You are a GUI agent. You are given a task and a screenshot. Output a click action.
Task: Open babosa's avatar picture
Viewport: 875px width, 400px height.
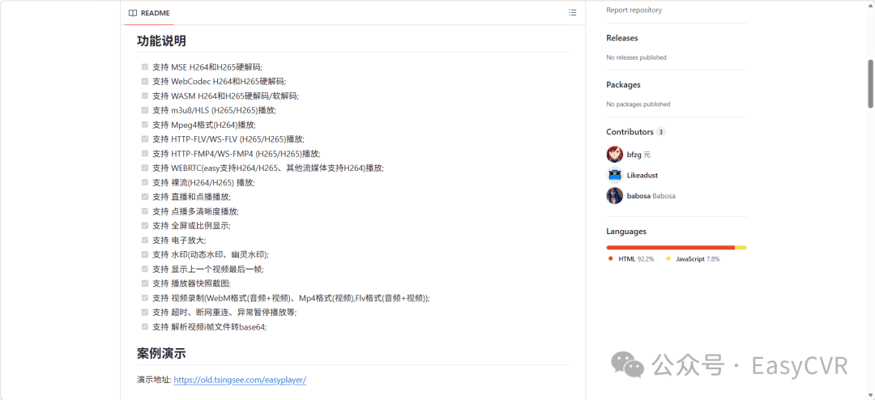click(614, 196)
